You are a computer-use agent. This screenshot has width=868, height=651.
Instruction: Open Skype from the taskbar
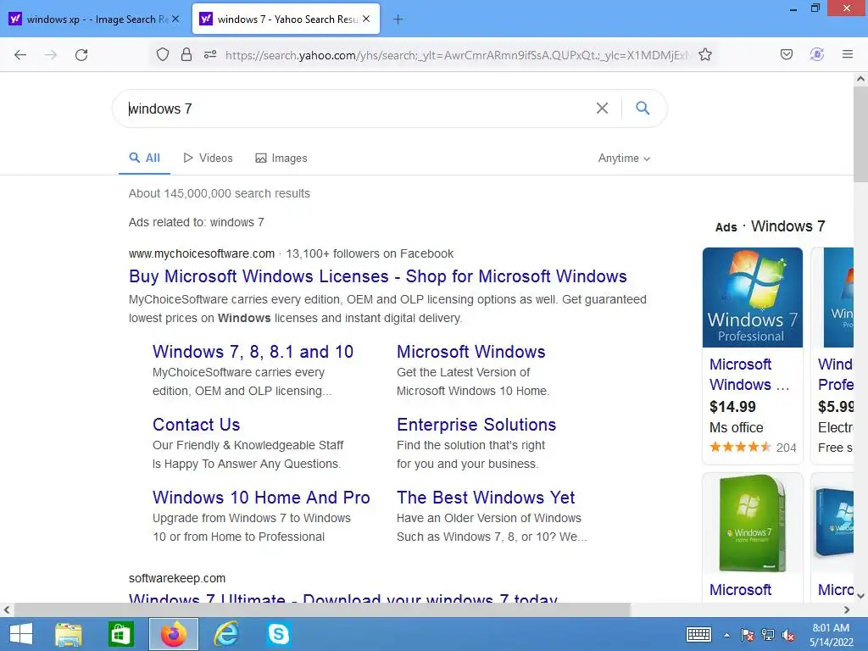point(278,634)
